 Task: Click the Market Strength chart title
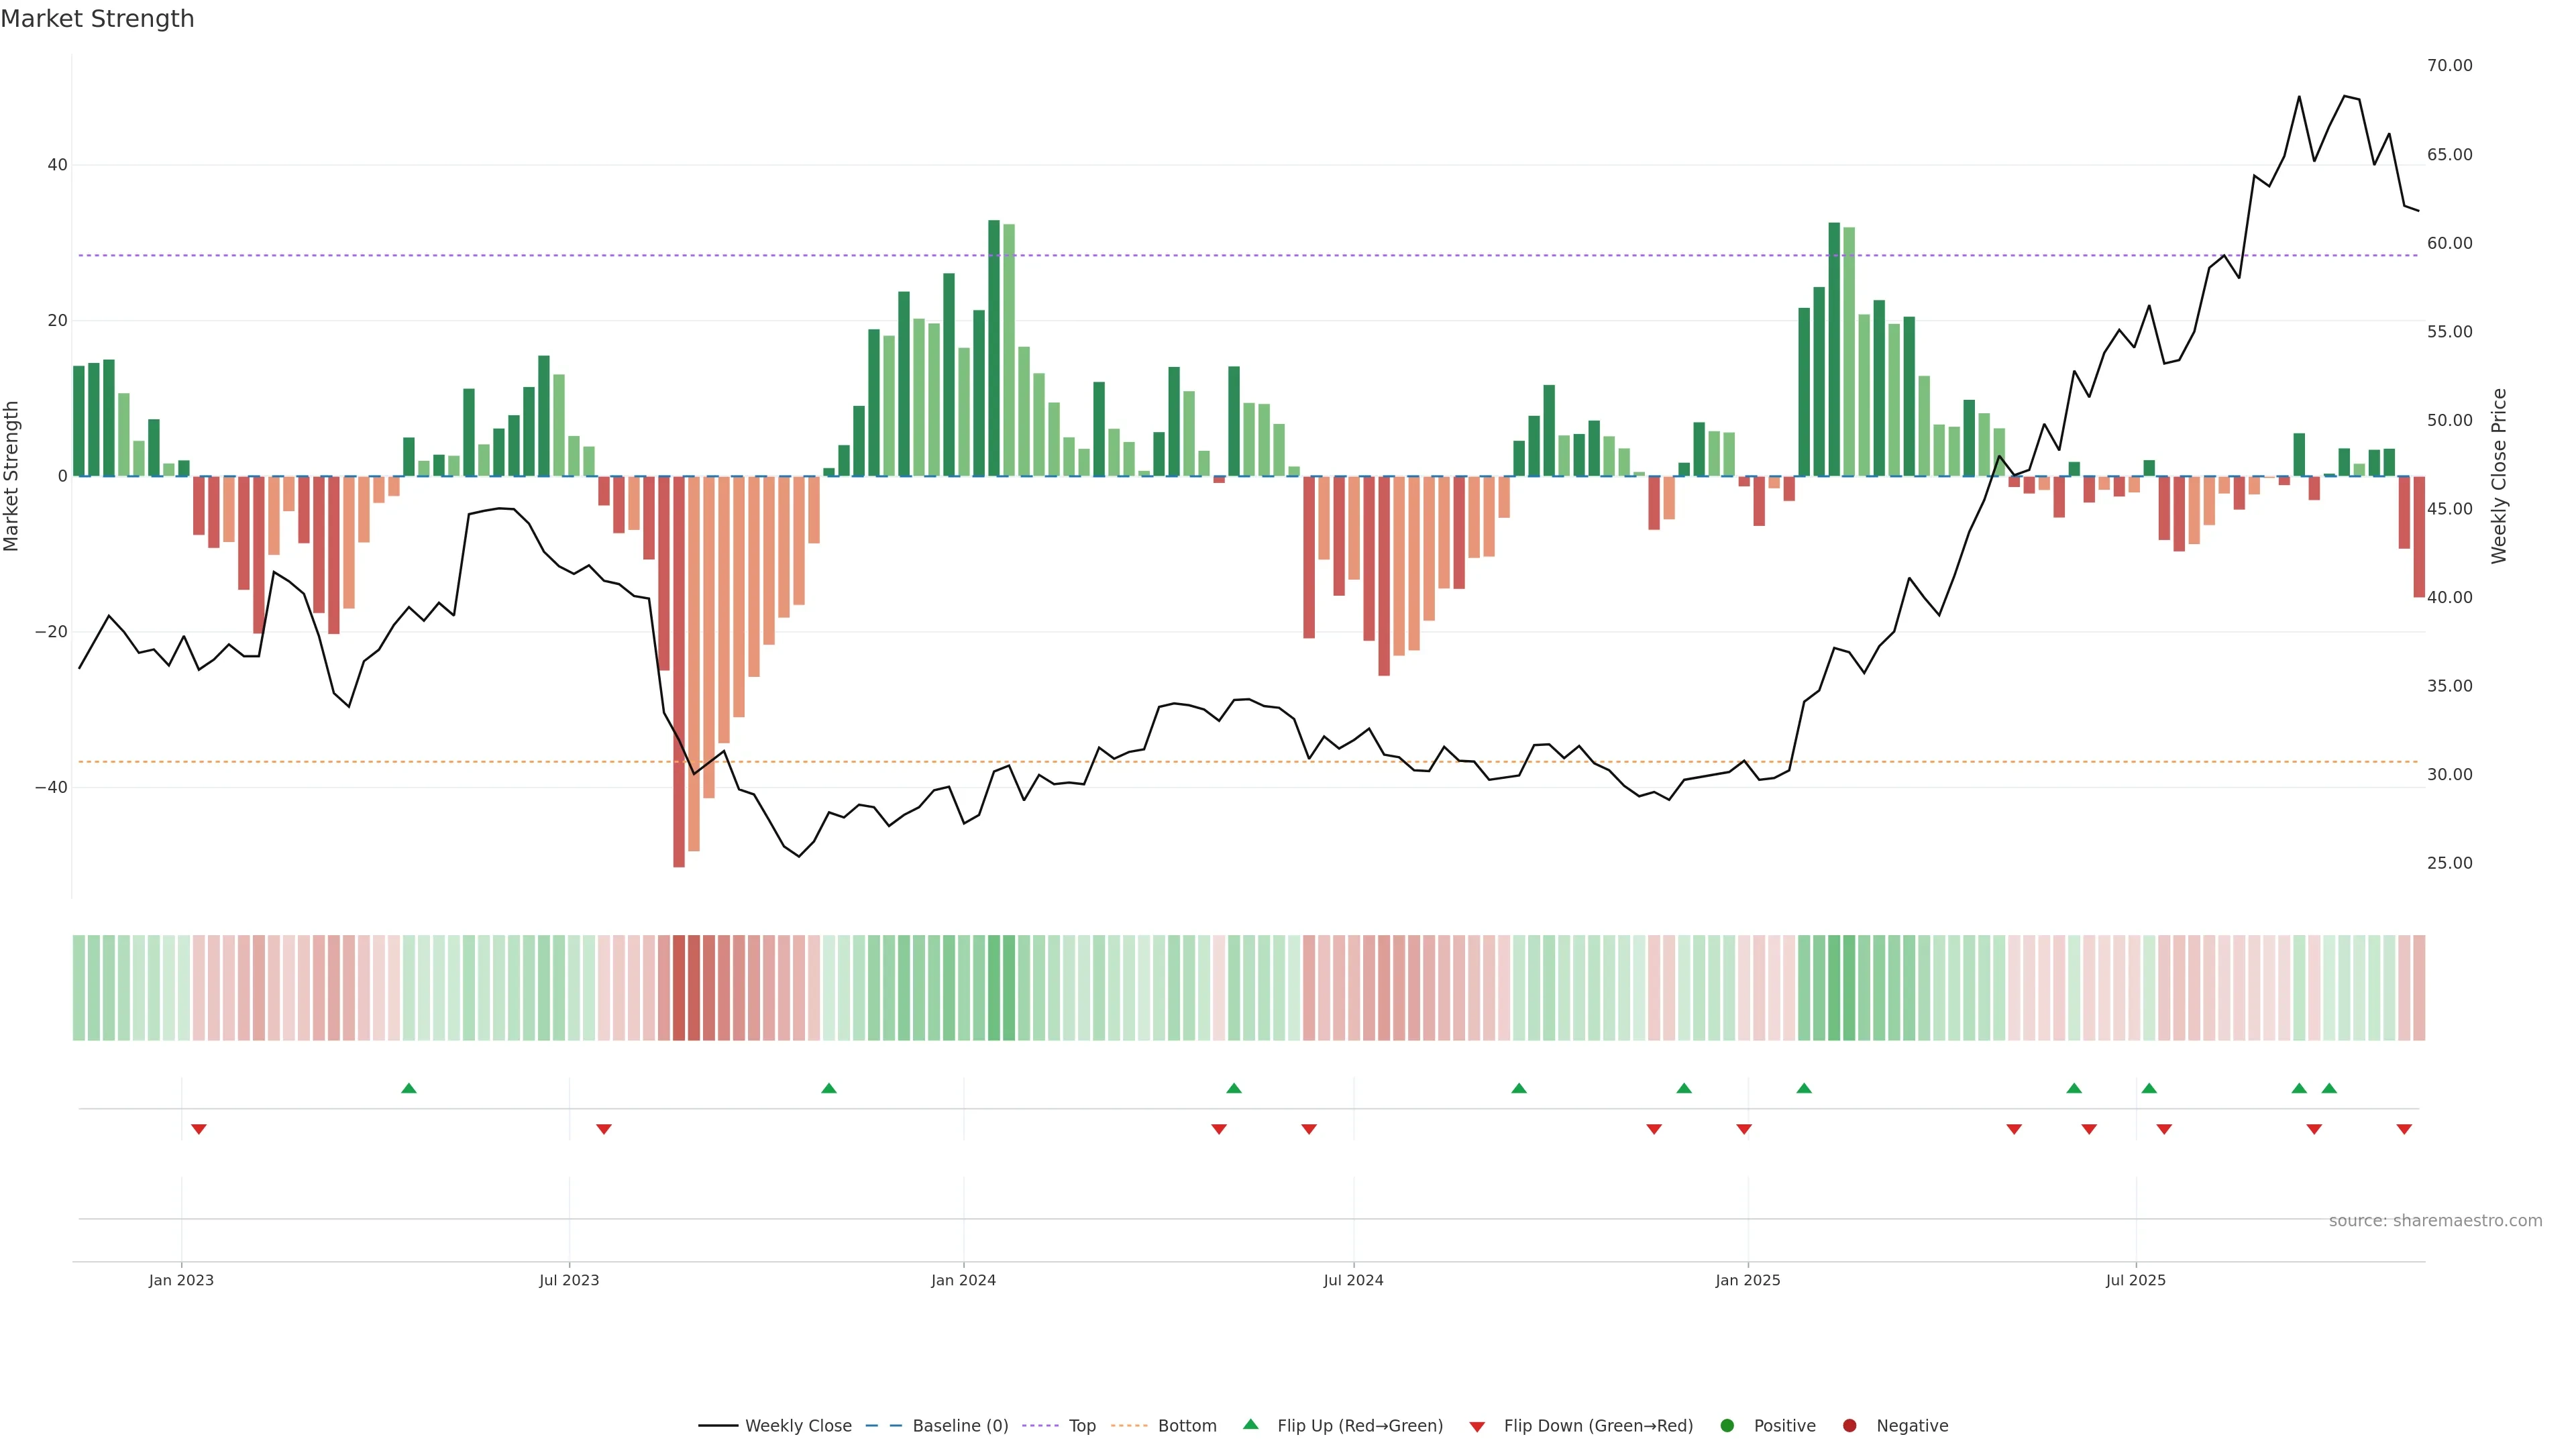pyautogui.click(x=97, y=19)
